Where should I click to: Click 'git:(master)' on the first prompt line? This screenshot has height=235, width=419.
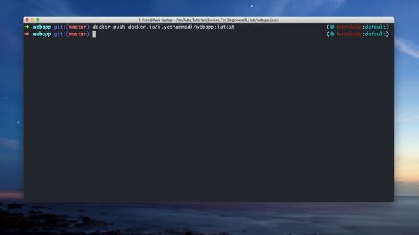coord(71,27)
